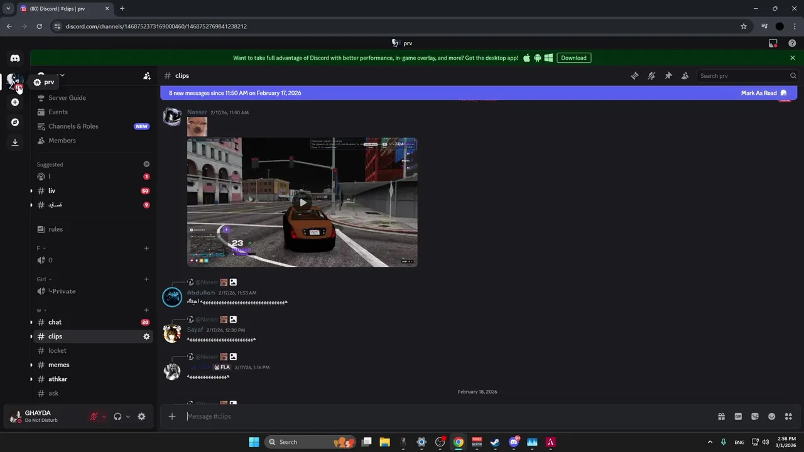Open Events in sidebar
The image size is (804, 452).
pos(93,112)
